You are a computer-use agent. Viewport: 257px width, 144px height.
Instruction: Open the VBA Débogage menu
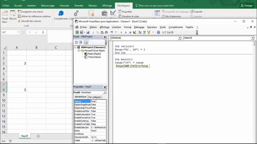139,27
